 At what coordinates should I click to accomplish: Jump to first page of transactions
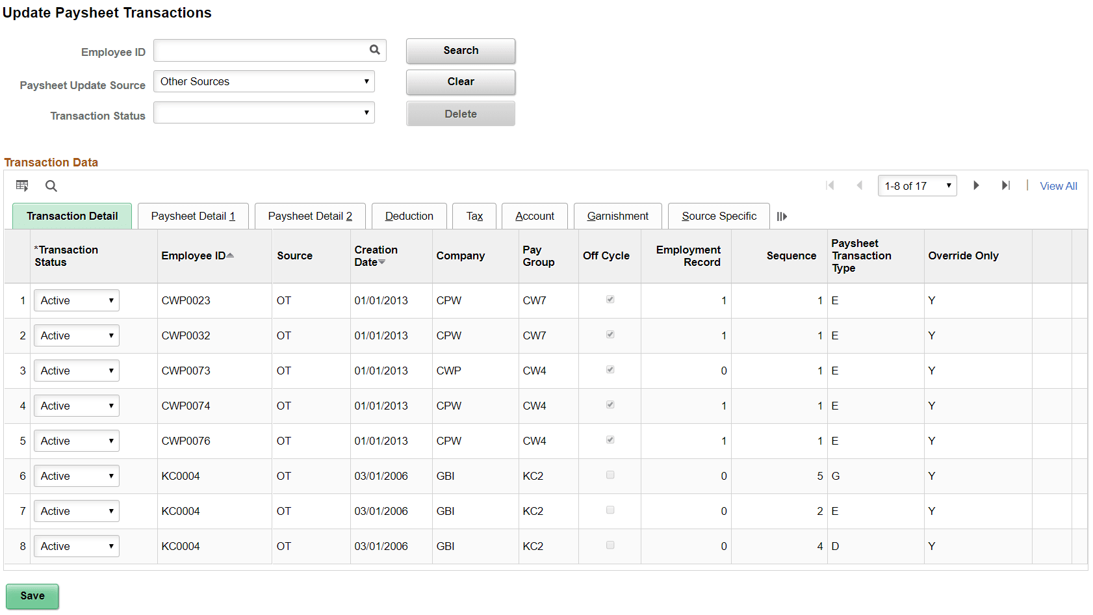[x=830, y=185]
